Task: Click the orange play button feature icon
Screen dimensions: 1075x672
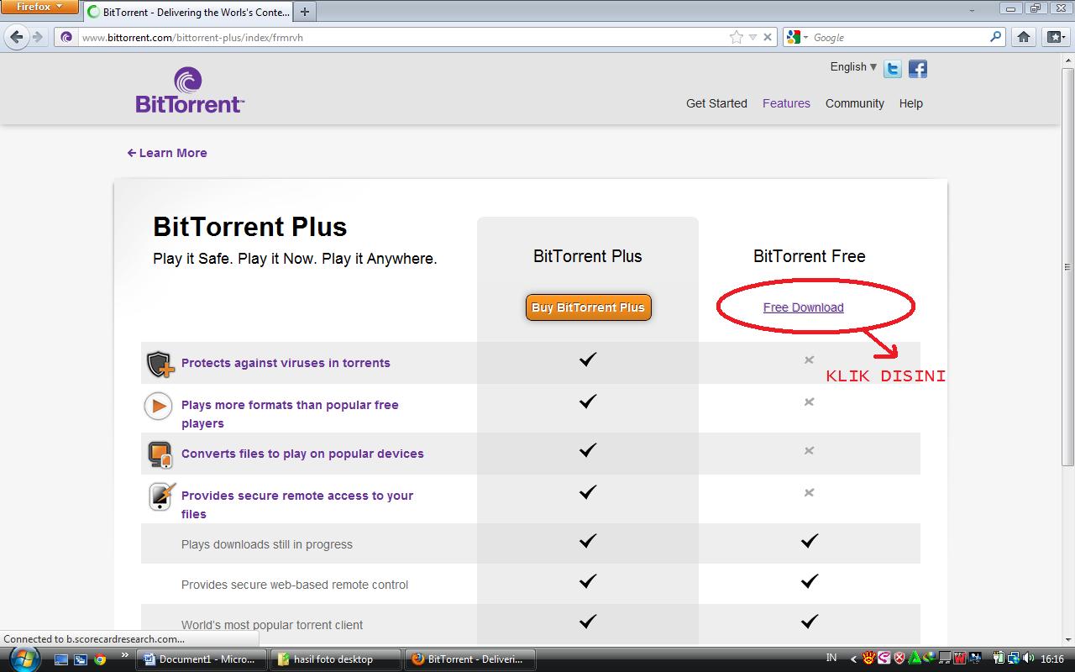Action: 158,407
